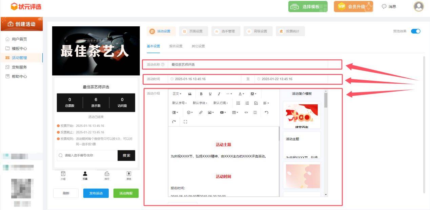430x210 pixels.
Task: Click the start time field 2025-01-16
Action: coord(205,79)
